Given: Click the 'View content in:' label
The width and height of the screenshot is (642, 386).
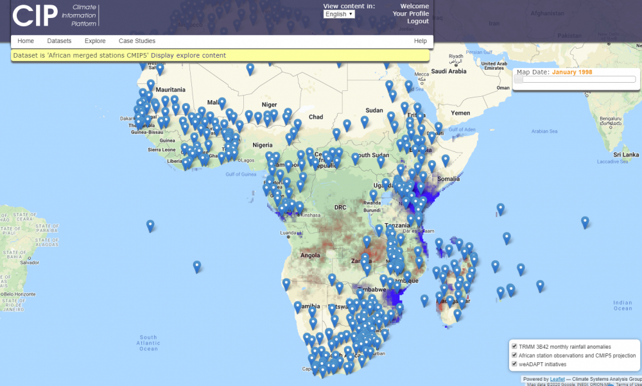Looking at the screenshot, I should click(x=349, y=6).
